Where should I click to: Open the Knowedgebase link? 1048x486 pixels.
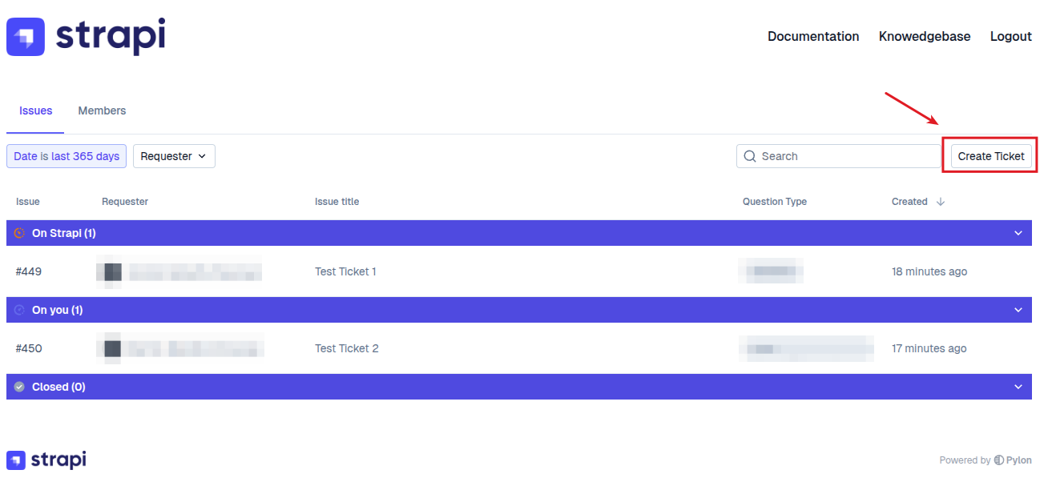pos(925,36)
